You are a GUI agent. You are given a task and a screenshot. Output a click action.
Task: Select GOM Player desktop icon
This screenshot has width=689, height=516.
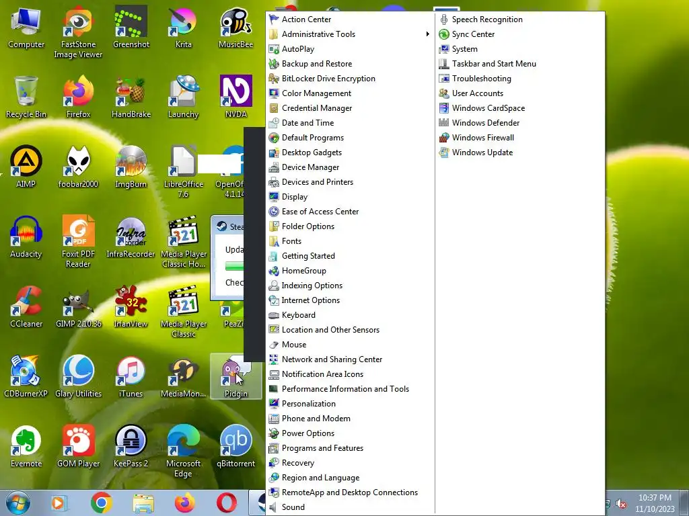(78, 446)
